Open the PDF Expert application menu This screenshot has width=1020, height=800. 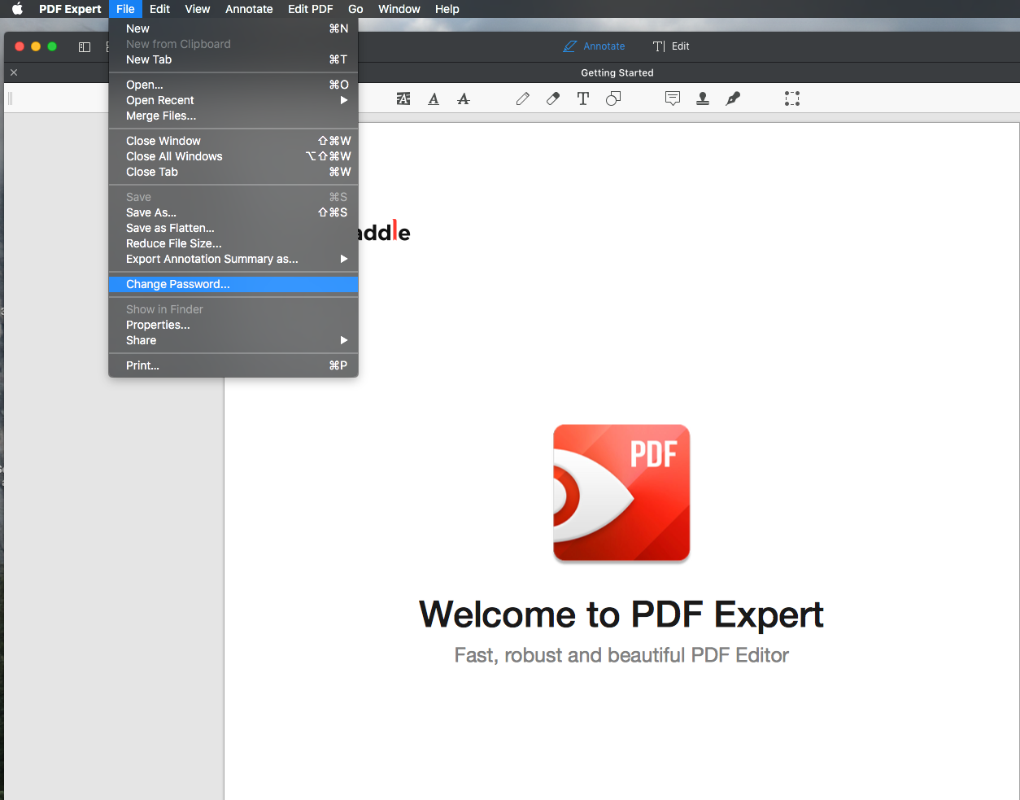point(70,9)
